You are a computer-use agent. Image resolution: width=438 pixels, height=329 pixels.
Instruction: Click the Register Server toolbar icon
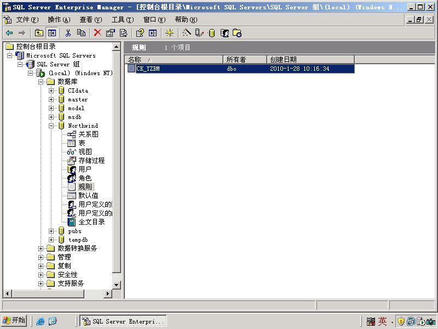pyautogui.click(x=199, y=33)
